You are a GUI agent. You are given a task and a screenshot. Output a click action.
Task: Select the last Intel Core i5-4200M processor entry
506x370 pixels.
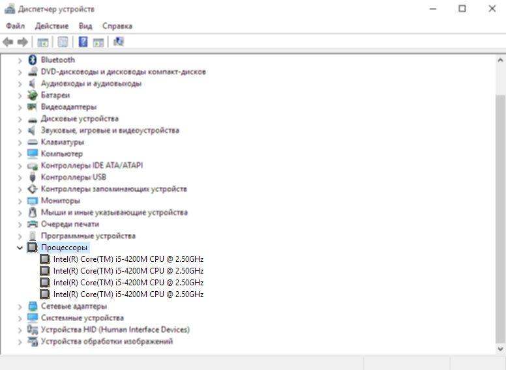pos(128,294)
